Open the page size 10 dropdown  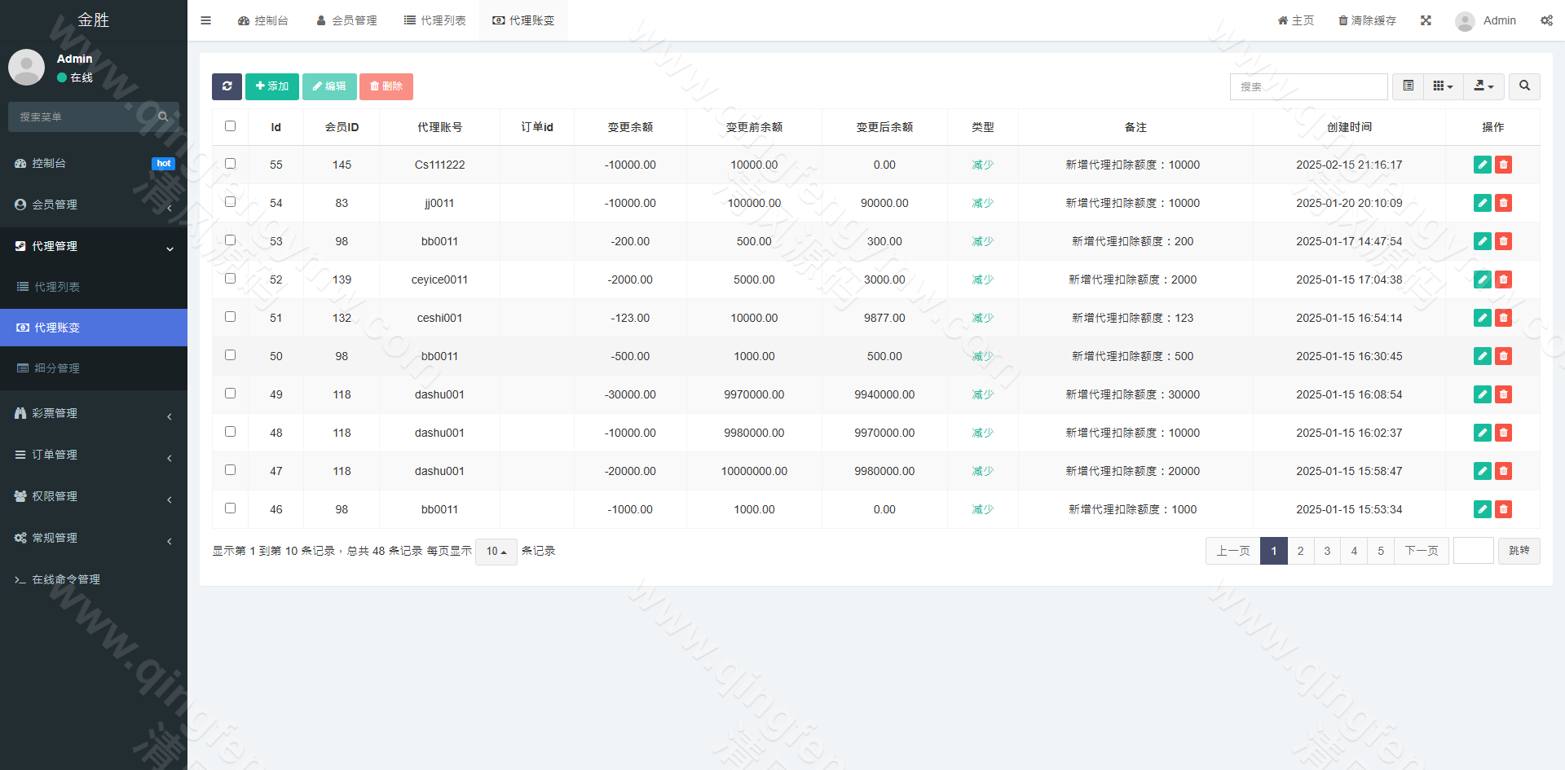tap(496, 552)
